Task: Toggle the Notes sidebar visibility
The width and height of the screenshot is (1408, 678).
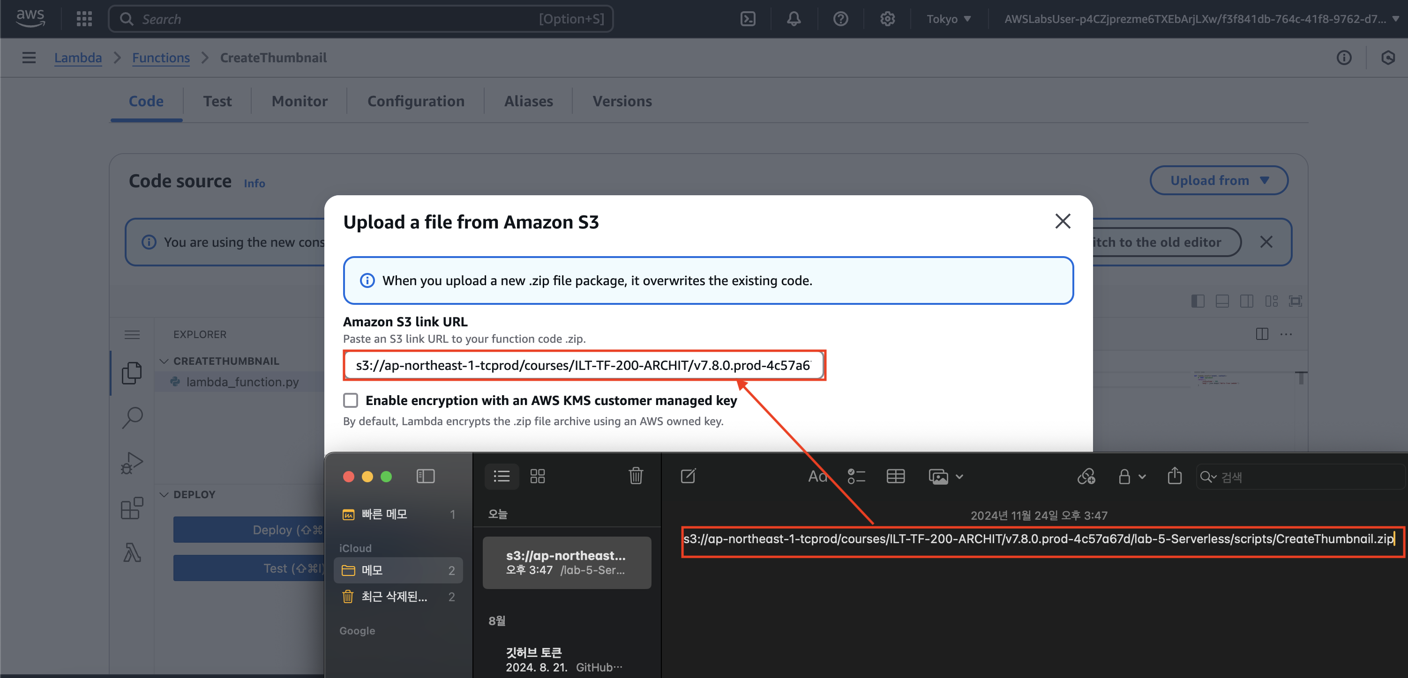Action: pos(425,476)
